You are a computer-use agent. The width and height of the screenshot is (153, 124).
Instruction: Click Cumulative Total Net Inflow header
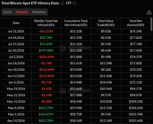[76, 23]
